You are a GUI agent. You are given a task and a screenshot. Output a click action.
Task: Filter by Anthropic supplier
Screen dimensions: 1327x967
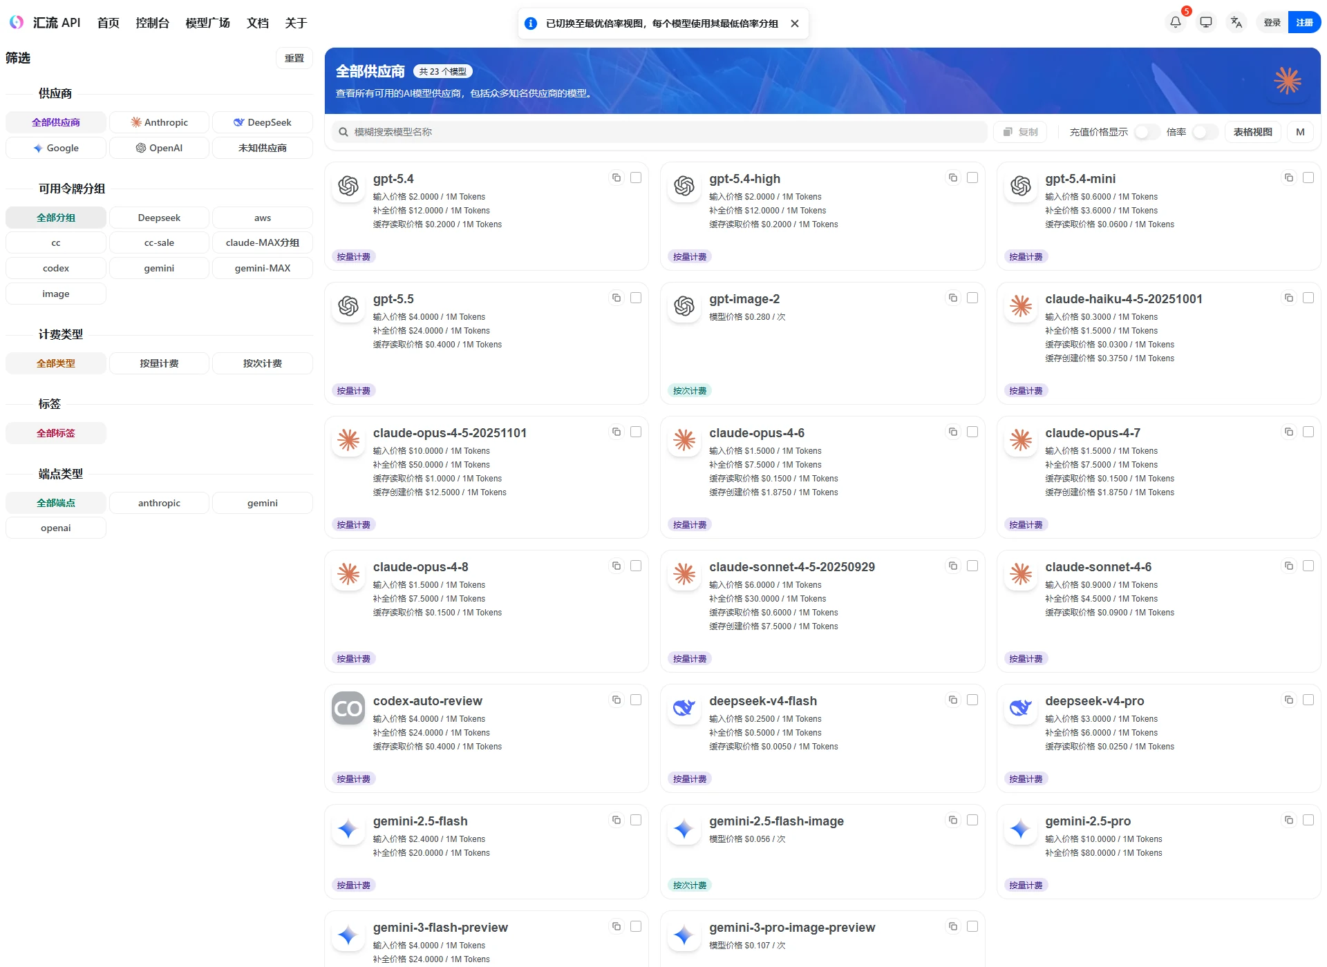point(159,122)
